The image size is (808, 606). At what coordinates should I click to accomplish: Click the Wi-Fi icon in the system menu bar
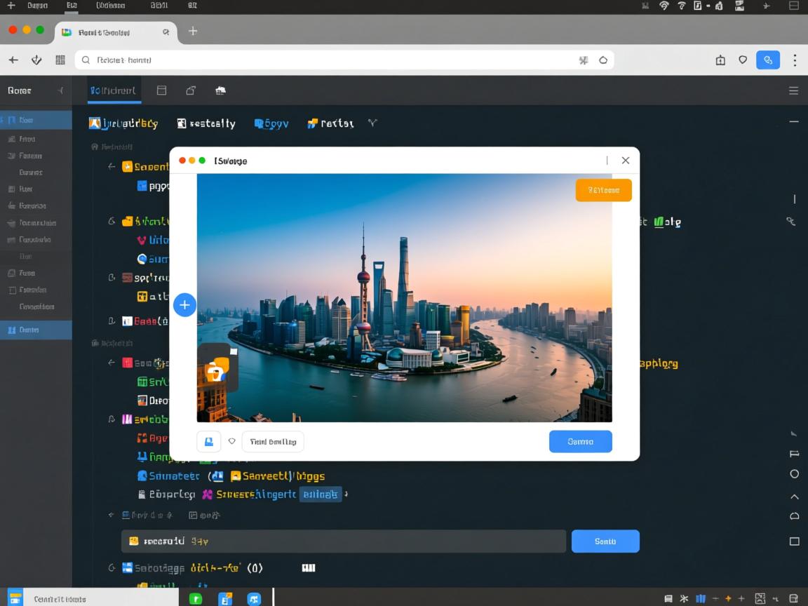pos(664,6)
